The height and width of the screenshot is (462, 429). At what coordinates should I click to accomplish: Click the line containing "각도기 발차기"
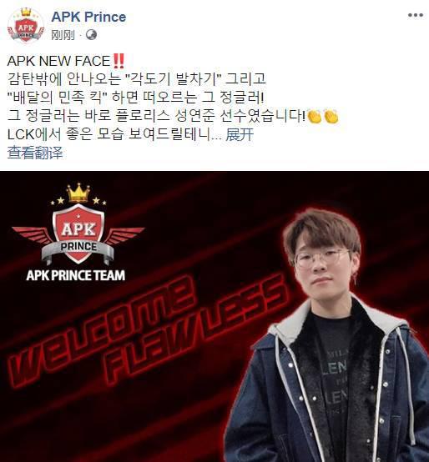click(x=137, y=79)
